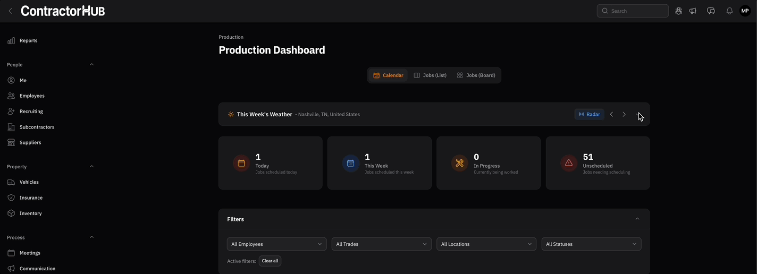
Task: Show next weather days arrow
Action: 624,114
